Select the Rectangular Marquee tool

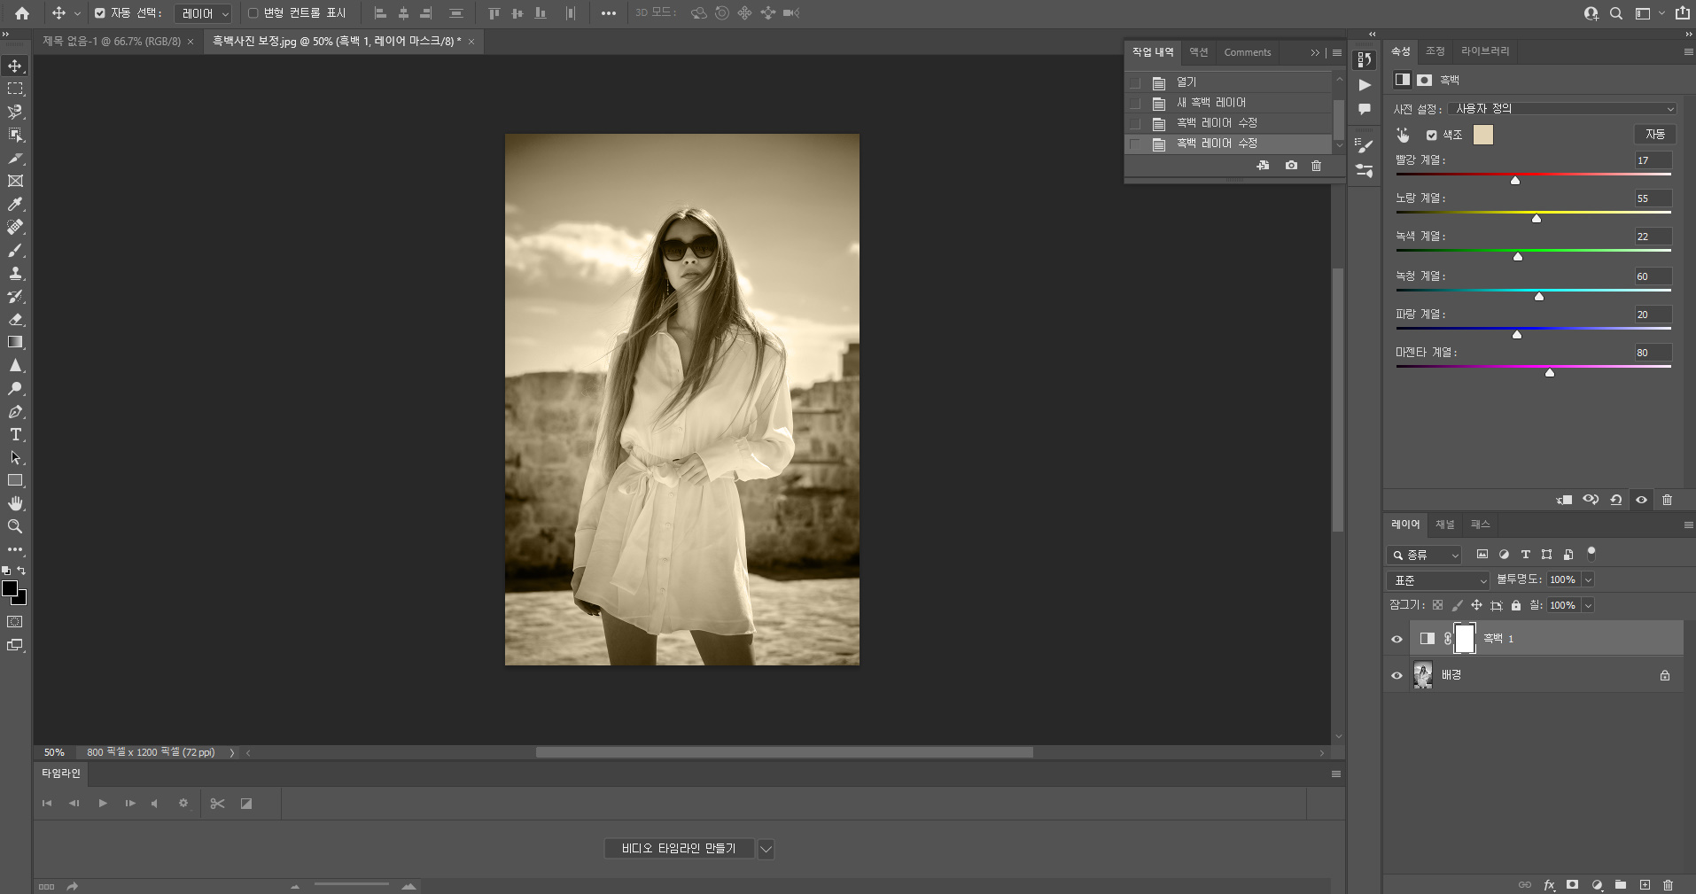[15, 89]
